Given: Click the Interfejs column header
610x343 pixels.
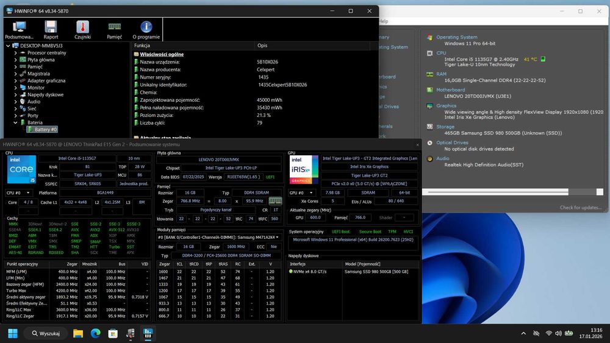Looking at the screenshot, I should click(298, 264).
